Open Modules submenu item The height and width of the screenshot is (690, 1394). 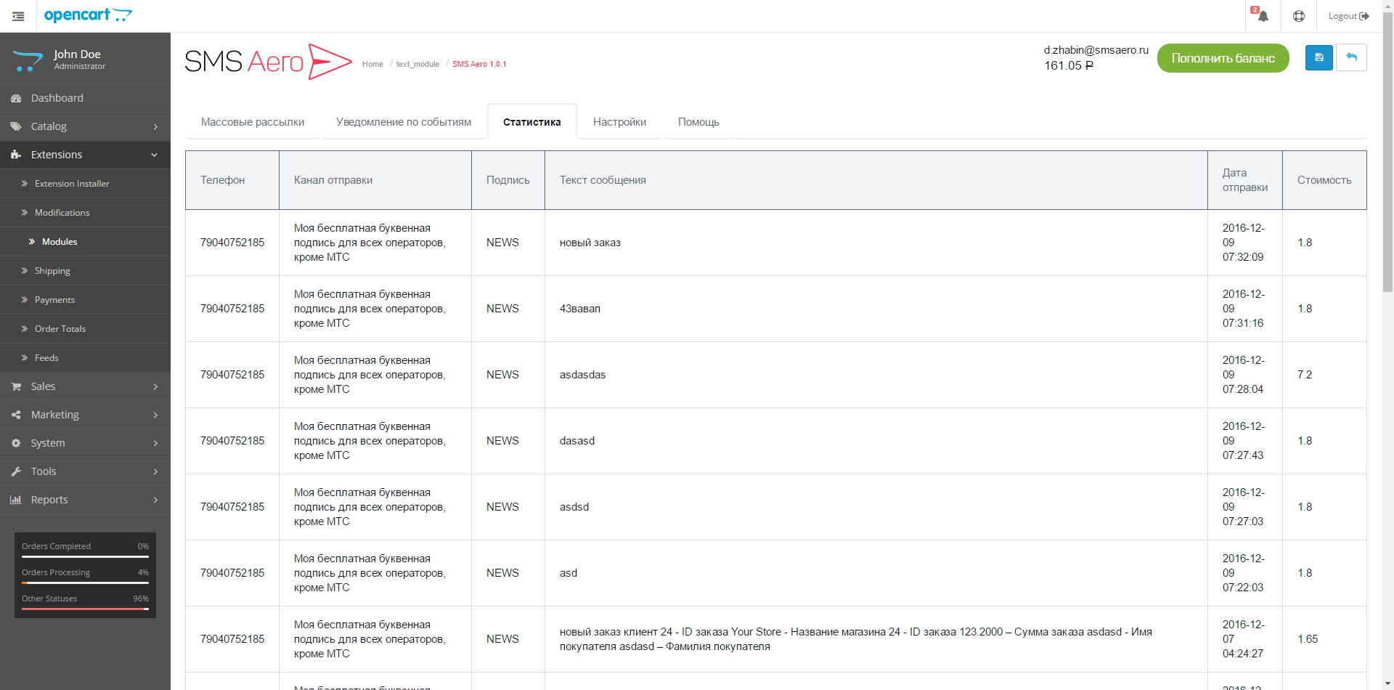[x=85, y=242]
